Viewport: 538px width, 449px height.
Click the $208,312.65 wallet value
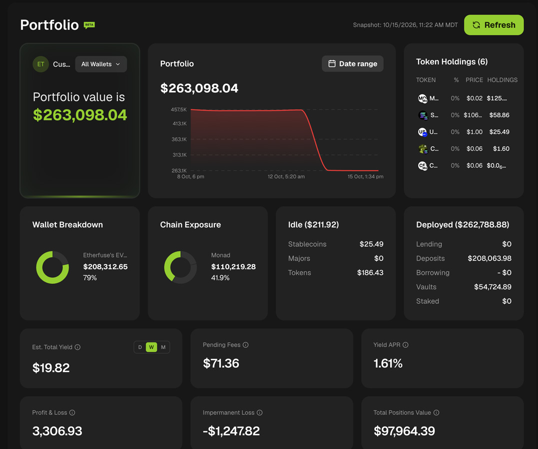(x=105, y=267)
